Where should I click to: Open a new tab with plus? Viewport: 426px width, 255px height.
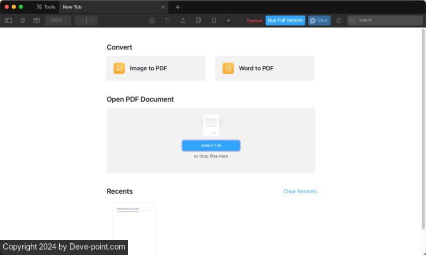pos(178,7)
